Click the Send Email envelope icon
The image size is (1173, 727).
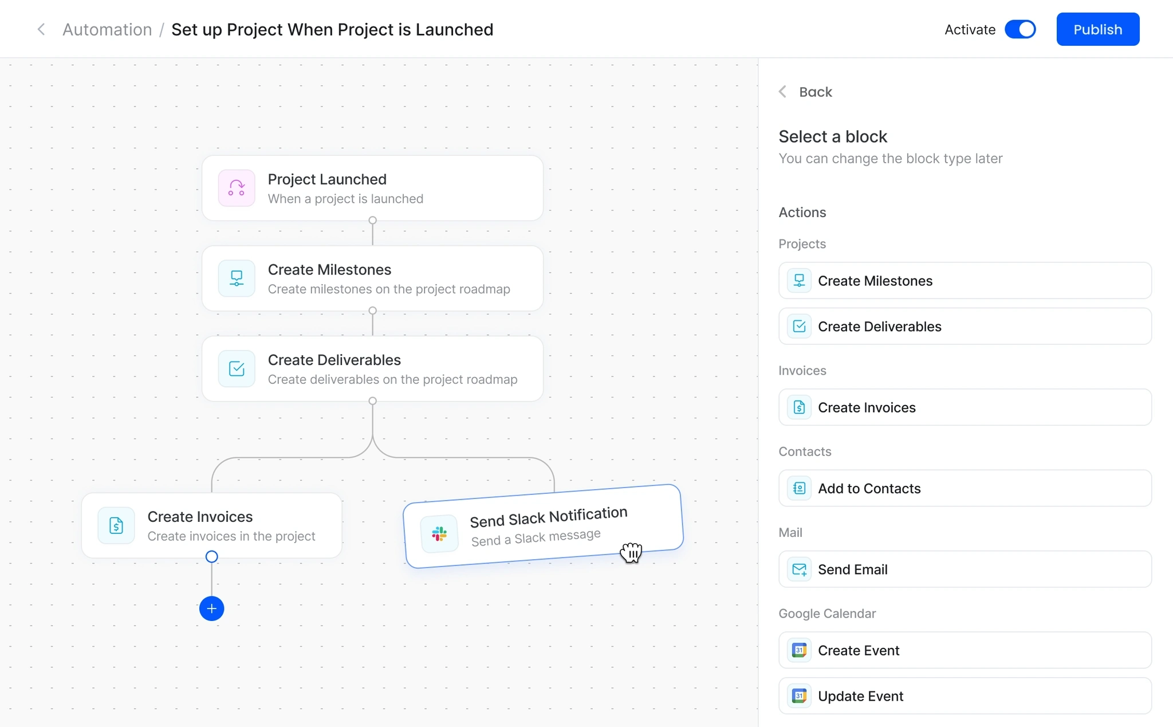coord(799,569)
